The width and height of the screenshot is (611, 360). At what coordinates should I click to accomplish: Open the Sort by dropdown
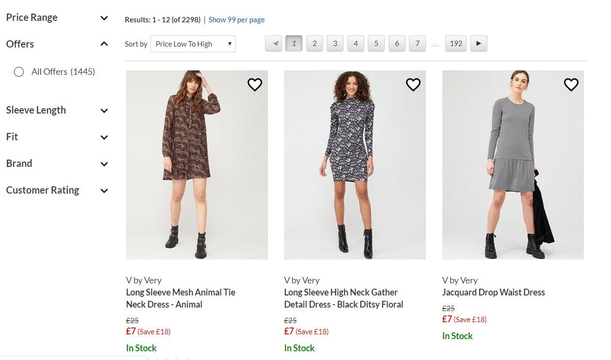(x=193, y=44)
